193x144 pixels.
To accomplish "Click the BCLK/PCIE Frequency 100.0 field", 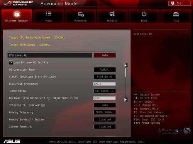I will pos(104,84).
